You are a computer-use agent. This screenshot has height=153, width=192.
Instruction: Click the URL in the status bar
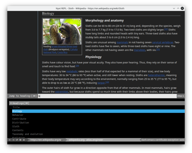pyautogui.click(x=47, y=140)
